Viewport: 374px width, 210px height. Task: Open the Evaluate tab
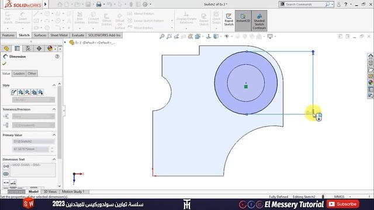point(78,35)
